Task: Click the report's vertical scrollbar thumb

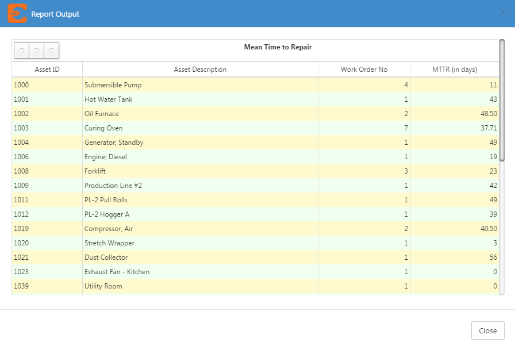Action: point(502,100)
